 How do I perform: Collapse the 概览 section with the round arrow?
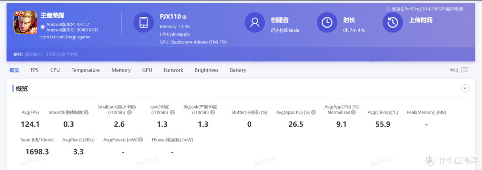tap(465, 89)
